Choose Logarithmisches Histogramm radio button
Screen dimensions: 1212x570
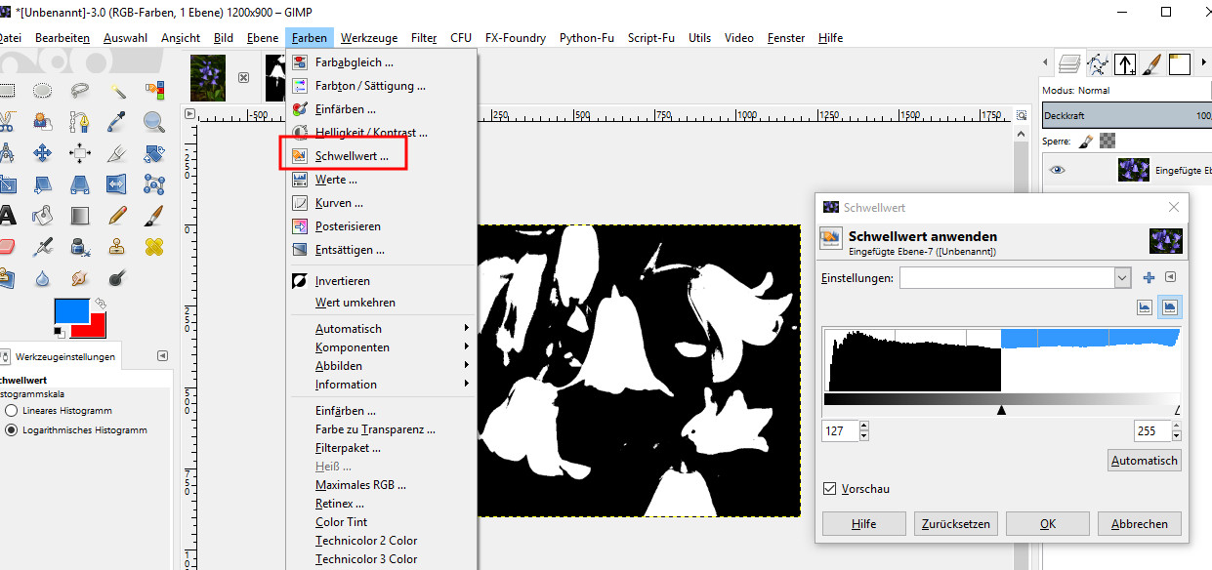tap(11, 429)
